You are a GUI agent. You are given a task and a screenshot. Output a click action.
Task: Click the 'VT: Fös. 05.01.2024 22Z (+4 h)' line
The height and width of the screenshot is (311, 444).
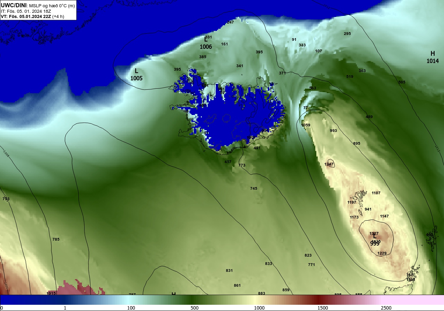tap(32, 16)
